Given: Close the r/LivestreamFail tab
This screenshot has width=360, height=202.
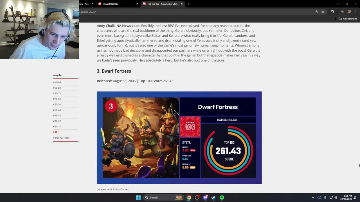Looking at the screenshot, I should click(137, 4).
